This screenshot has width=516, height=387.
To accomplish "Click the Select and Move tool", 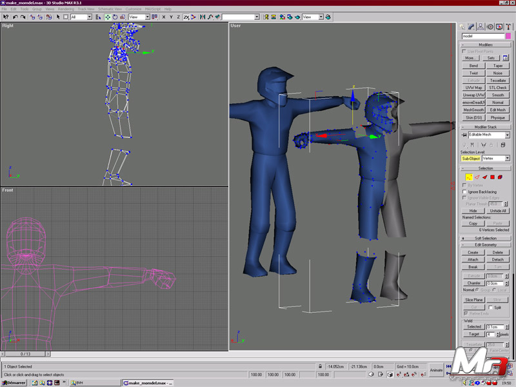I will tap(108, 17).
